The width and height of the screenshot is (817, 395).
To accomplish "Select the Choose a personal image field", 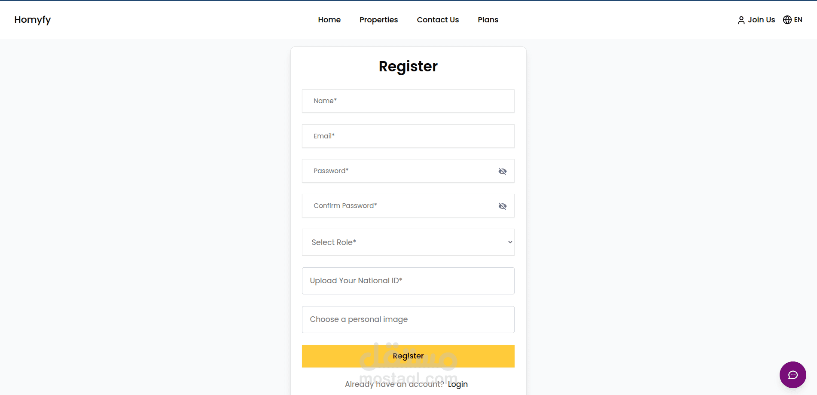I will click(x=408, y=320).
